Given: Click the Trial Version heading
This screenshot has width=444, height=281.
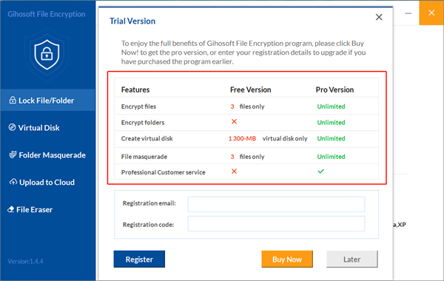Looking at the screenshot, I should tap(132, 21).
